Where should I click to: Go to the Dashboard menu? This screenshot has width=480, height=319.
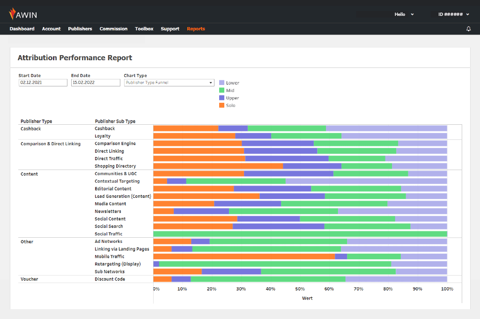tap(22, 29)
